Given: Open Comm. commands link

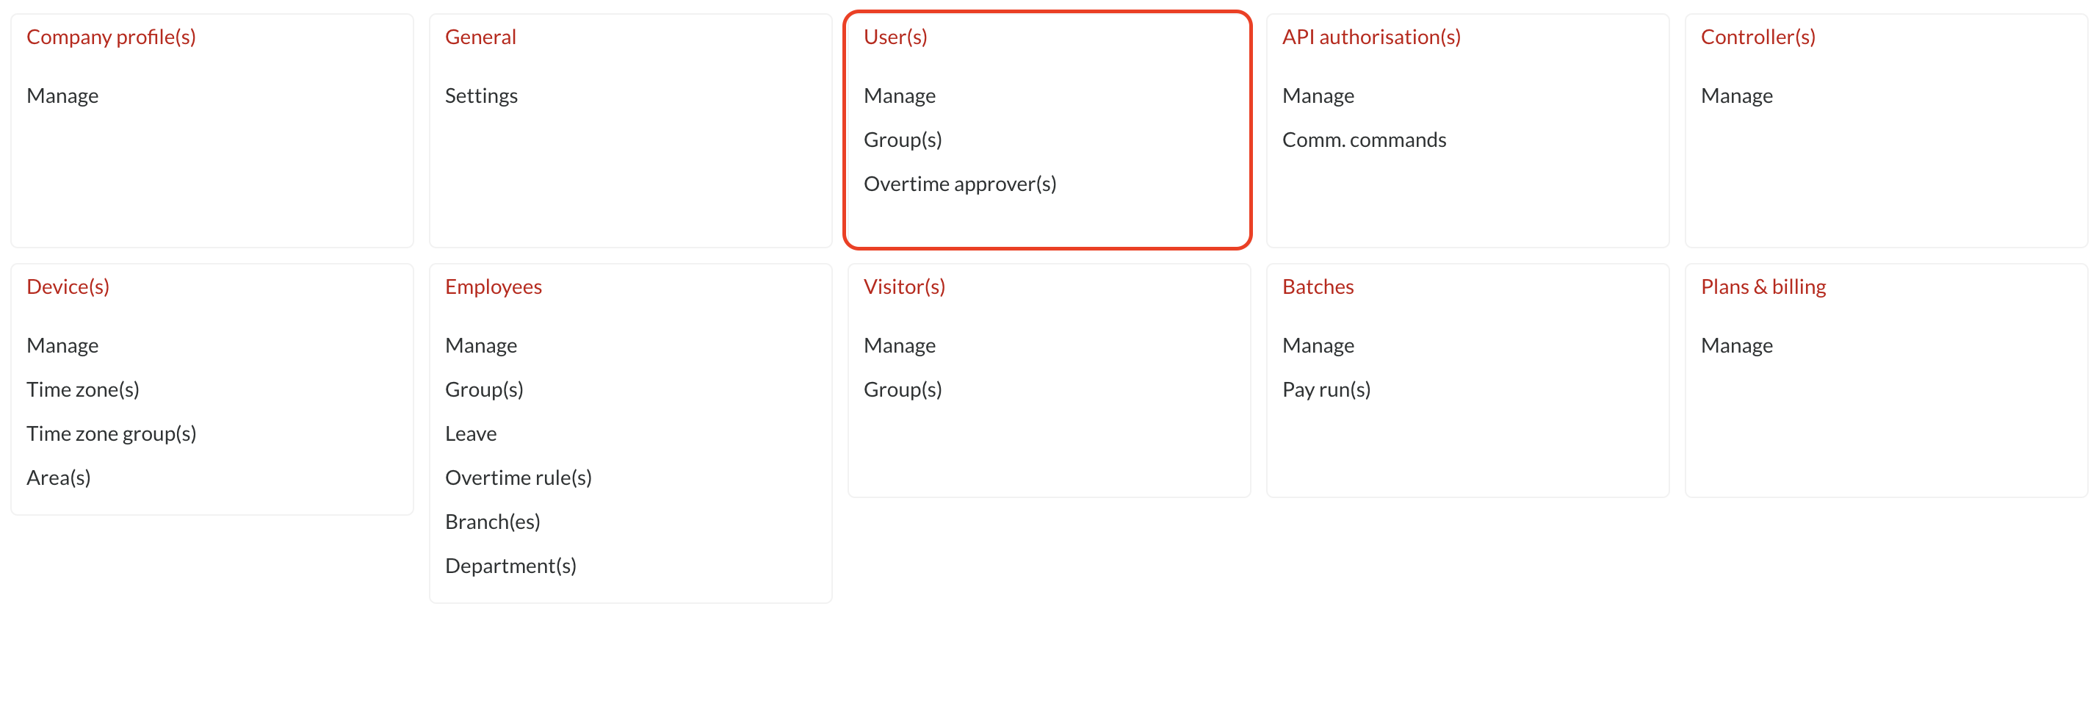Looking at the screenshot, I should coord(1364,140).
